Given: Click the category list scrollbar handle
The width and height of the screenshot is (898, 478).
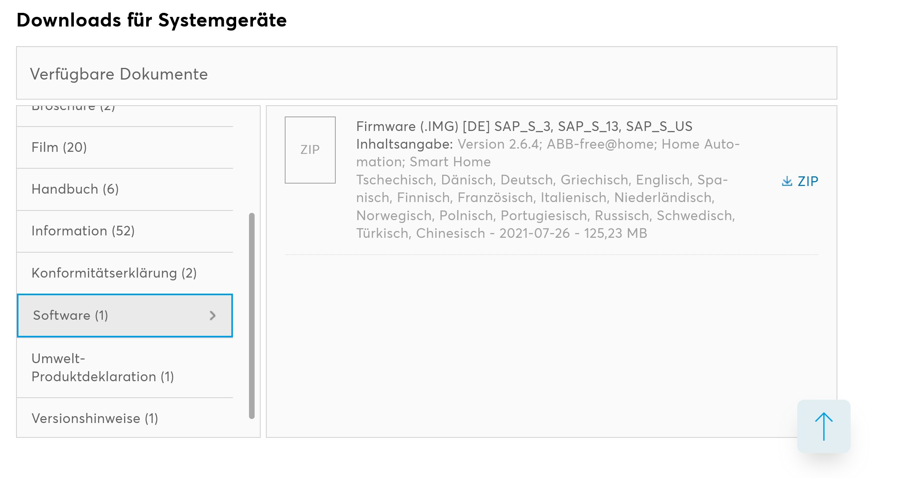Looking at the screenshot, I should tap(252, 316).
